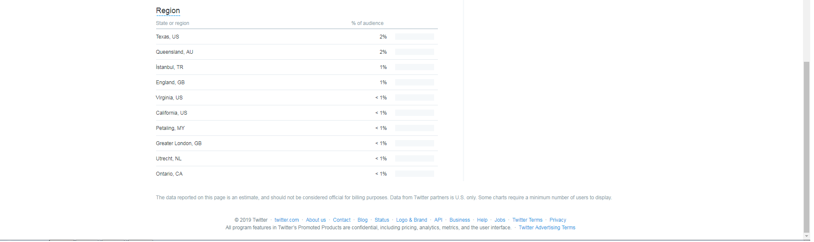The image size is (814, 242).
Task: Select the Texas, US region row
Action: 297,37
